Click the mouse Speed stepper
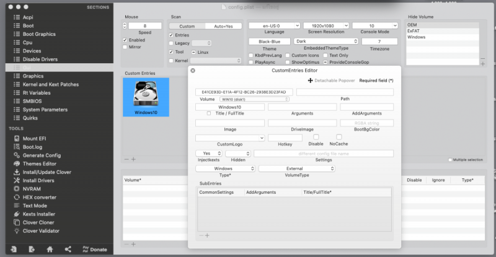Screen dimensions: 496x257 click(125, 25)
